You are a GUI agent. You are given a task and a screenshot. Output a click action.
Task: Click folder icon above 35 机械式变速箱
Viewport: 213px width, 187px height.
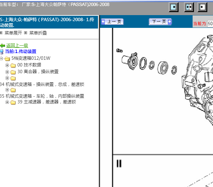click(13, 90)
